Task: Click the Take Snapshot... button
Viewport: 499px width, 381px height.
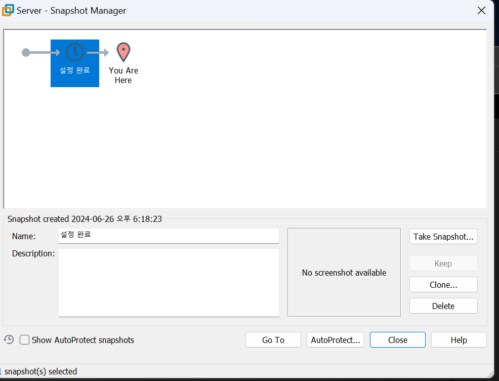Action: [443, 237]
